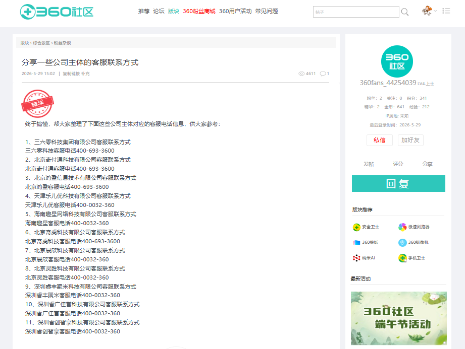Screen dimensions: 465x349
Task: Open the round 360社区 author avatar
Action: point(397,61)
